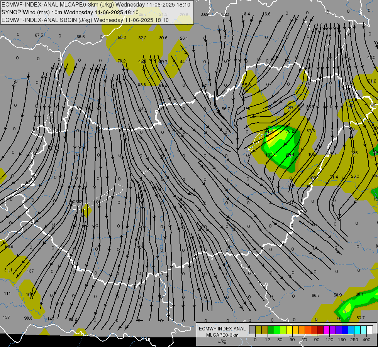The height and width of the screenshot is (347, 378).
Task: Click the 111 grid value
Action: point(7,293)
